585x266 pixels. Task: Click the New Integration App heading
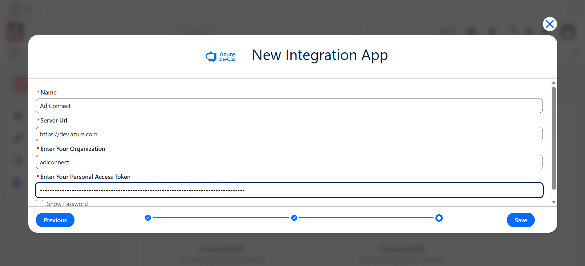tap(320, 55)
